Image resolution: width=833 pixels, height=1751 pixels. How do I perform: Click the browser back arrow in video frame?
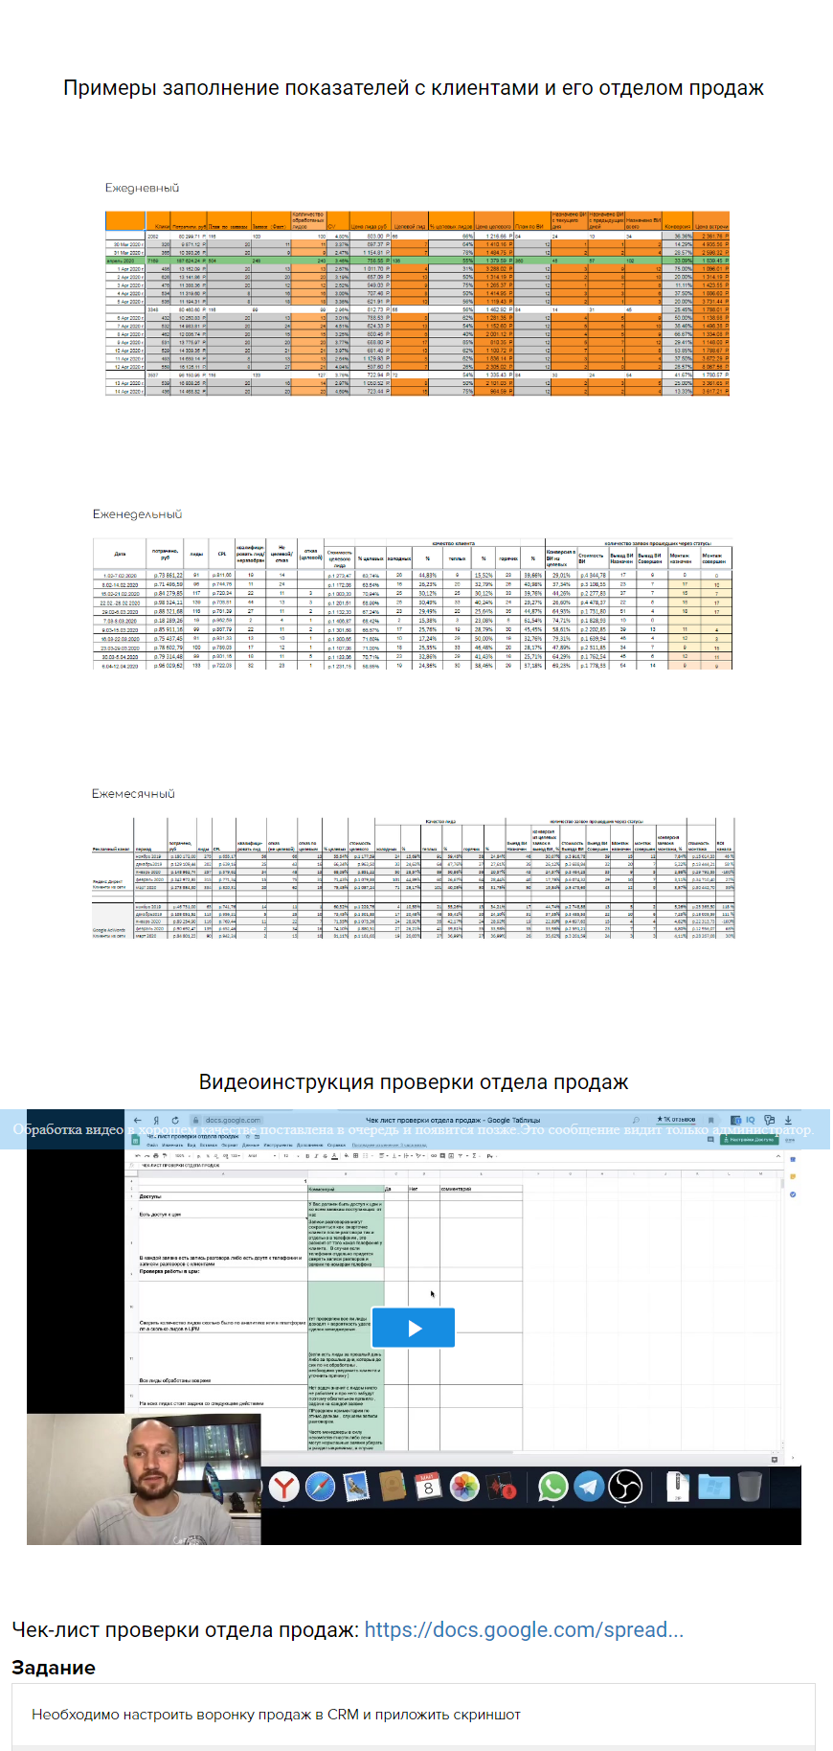point(138,1119)
